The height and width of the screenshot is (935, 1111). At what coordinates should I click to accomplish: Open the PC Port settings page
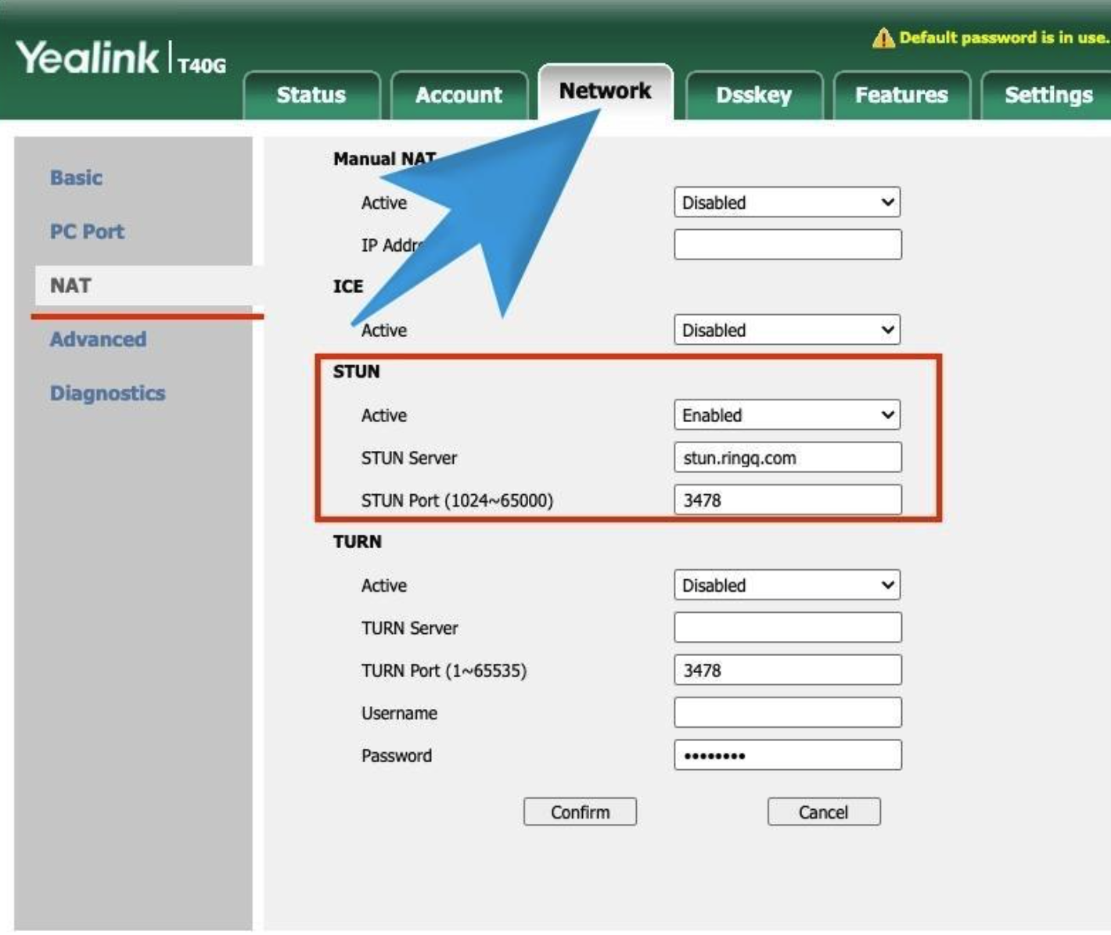pyautogui.click(x=84, y=231)
